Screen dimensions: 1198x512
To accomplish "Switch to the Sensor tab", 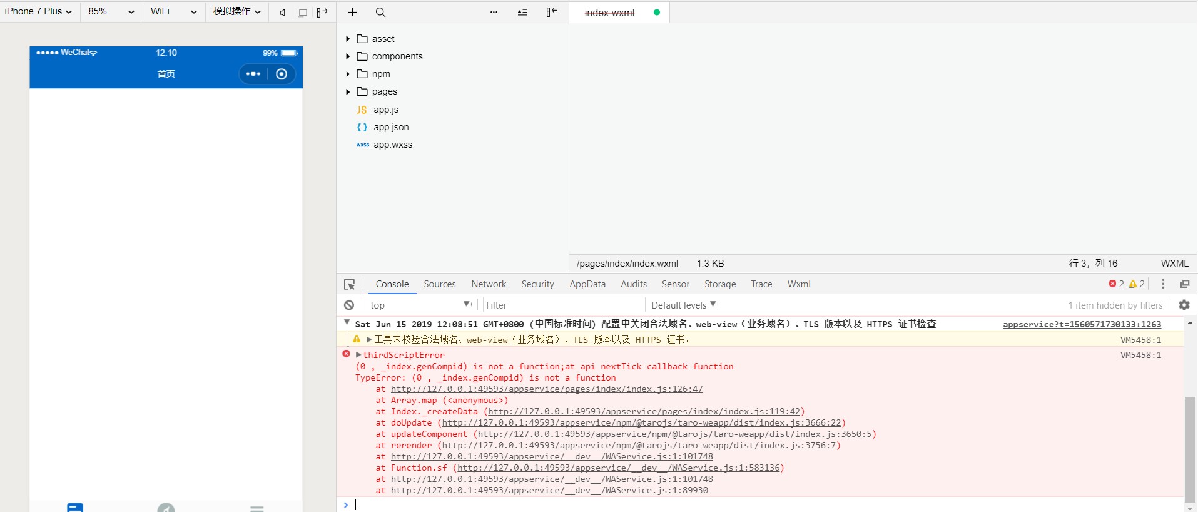I will tap(676, 284).
